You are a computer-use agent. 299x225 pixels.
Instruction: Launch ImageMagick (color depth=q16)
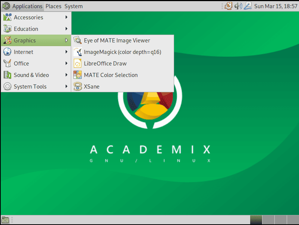[122, 52]
